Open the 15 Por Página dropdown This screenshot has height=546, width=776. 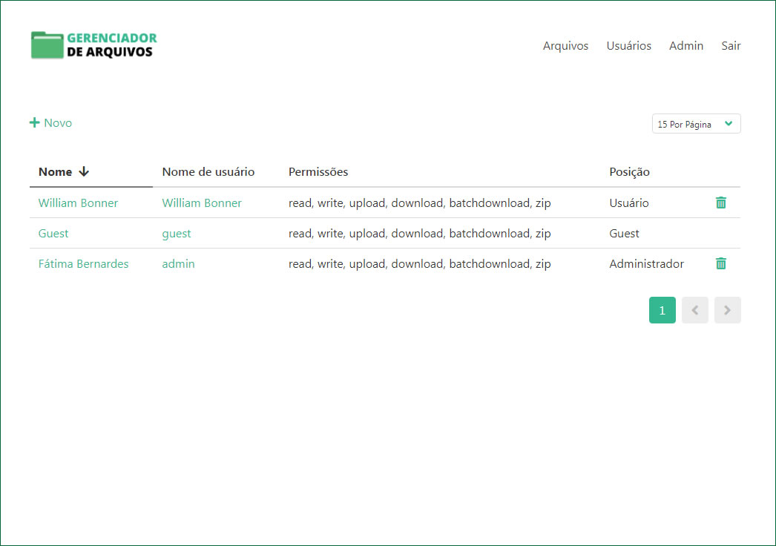click(x=696, y=124)
